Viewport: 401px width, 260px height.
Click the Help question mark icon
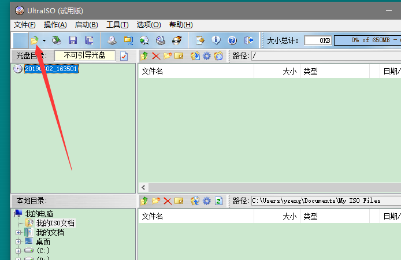(x=232, y=40)
